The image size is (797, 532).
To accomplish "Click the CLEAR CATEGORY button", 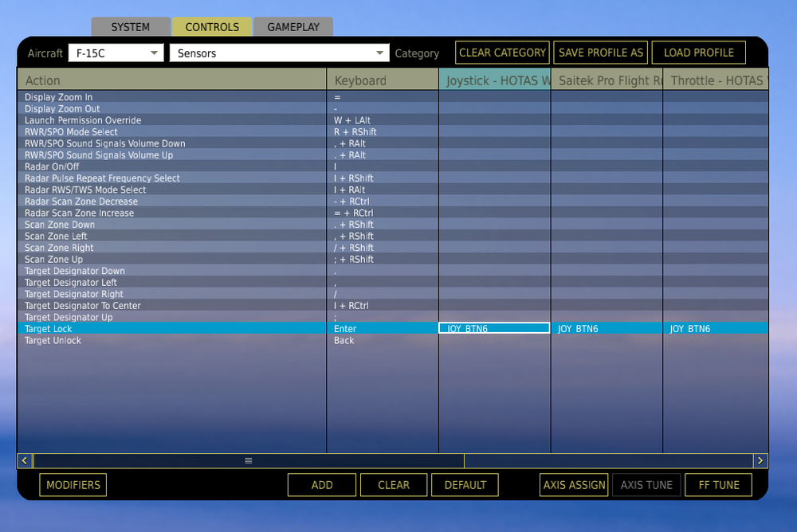I will [502, 53].
